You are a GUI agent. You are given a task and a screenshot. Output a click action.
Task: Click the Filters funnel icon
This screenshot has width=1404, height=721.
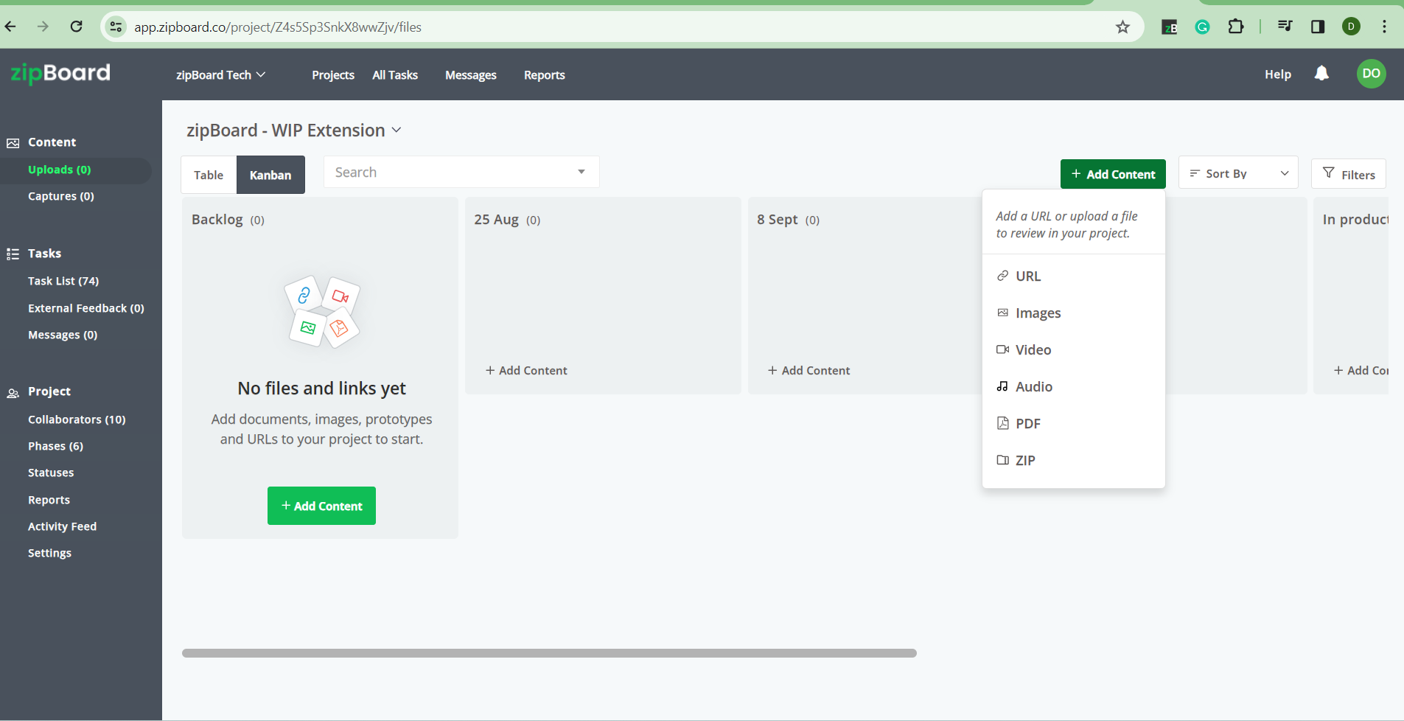click(x=1330, y=173)
